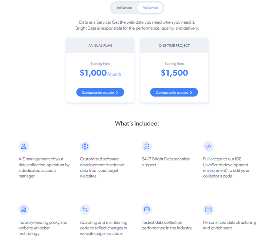Viewport: 266px width, 243px height.
Task: Select the Full Service option
Action: (150, 8)
